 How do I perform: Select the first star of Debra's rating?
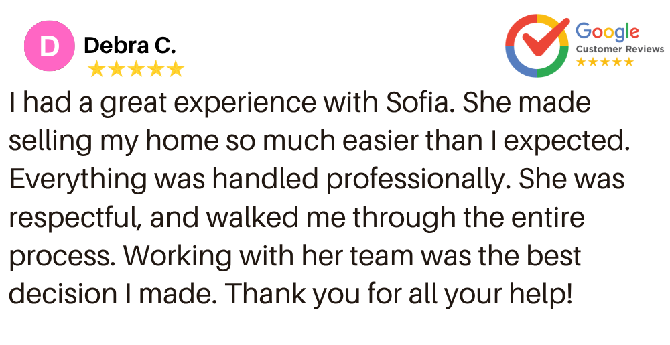[x=96, y=69]
